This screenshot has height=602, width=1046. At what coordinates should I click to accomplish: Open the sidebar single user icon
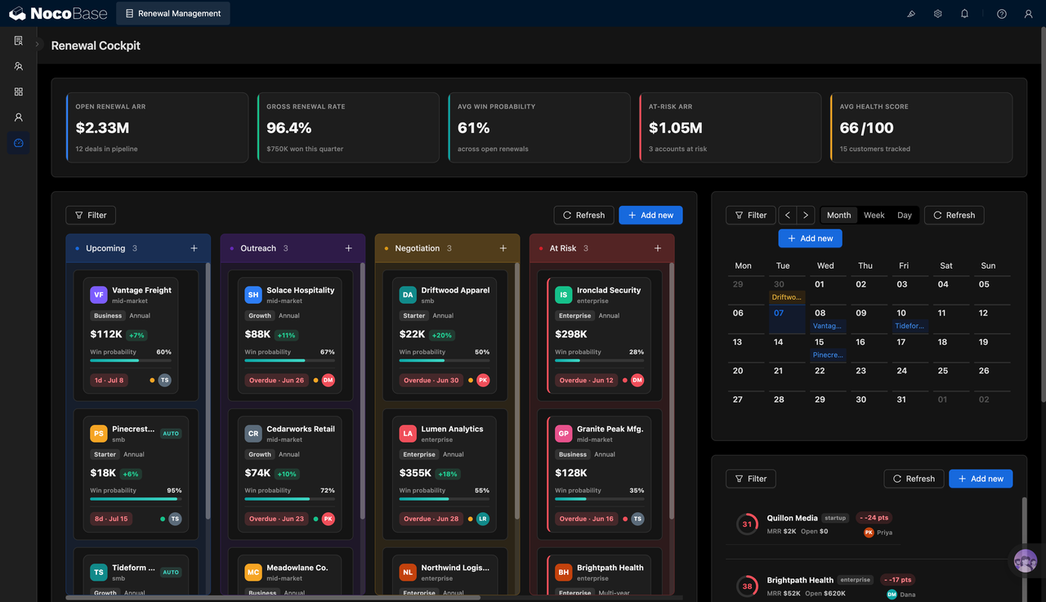[18, 118]
